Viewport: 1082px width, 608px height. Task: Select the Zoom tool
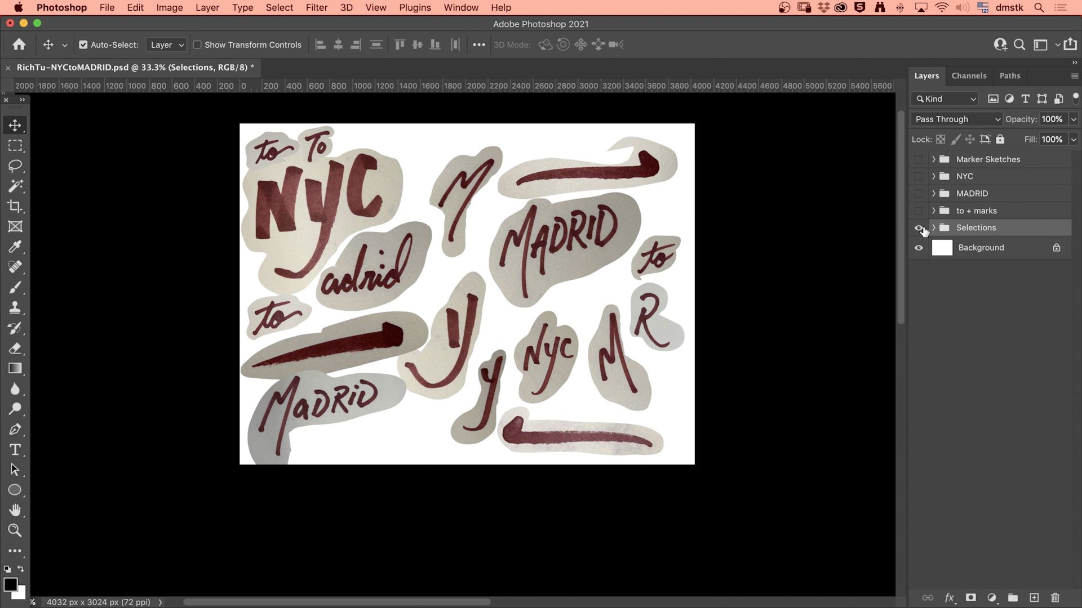click(15, 530)
